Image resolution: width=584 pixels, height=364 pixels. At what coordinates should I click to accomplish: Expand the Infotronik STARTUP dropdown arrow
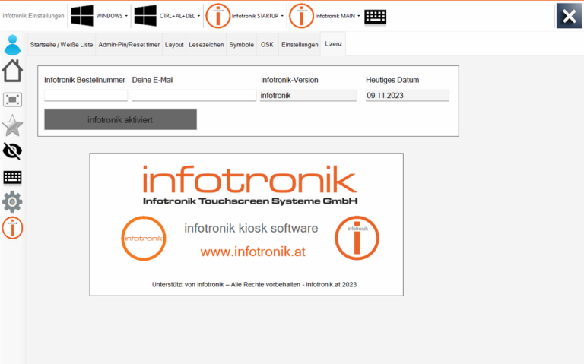click(282, 16)
